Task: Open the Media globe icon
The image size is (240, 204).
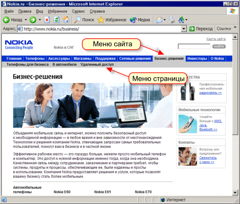Action: click(133, 20)
